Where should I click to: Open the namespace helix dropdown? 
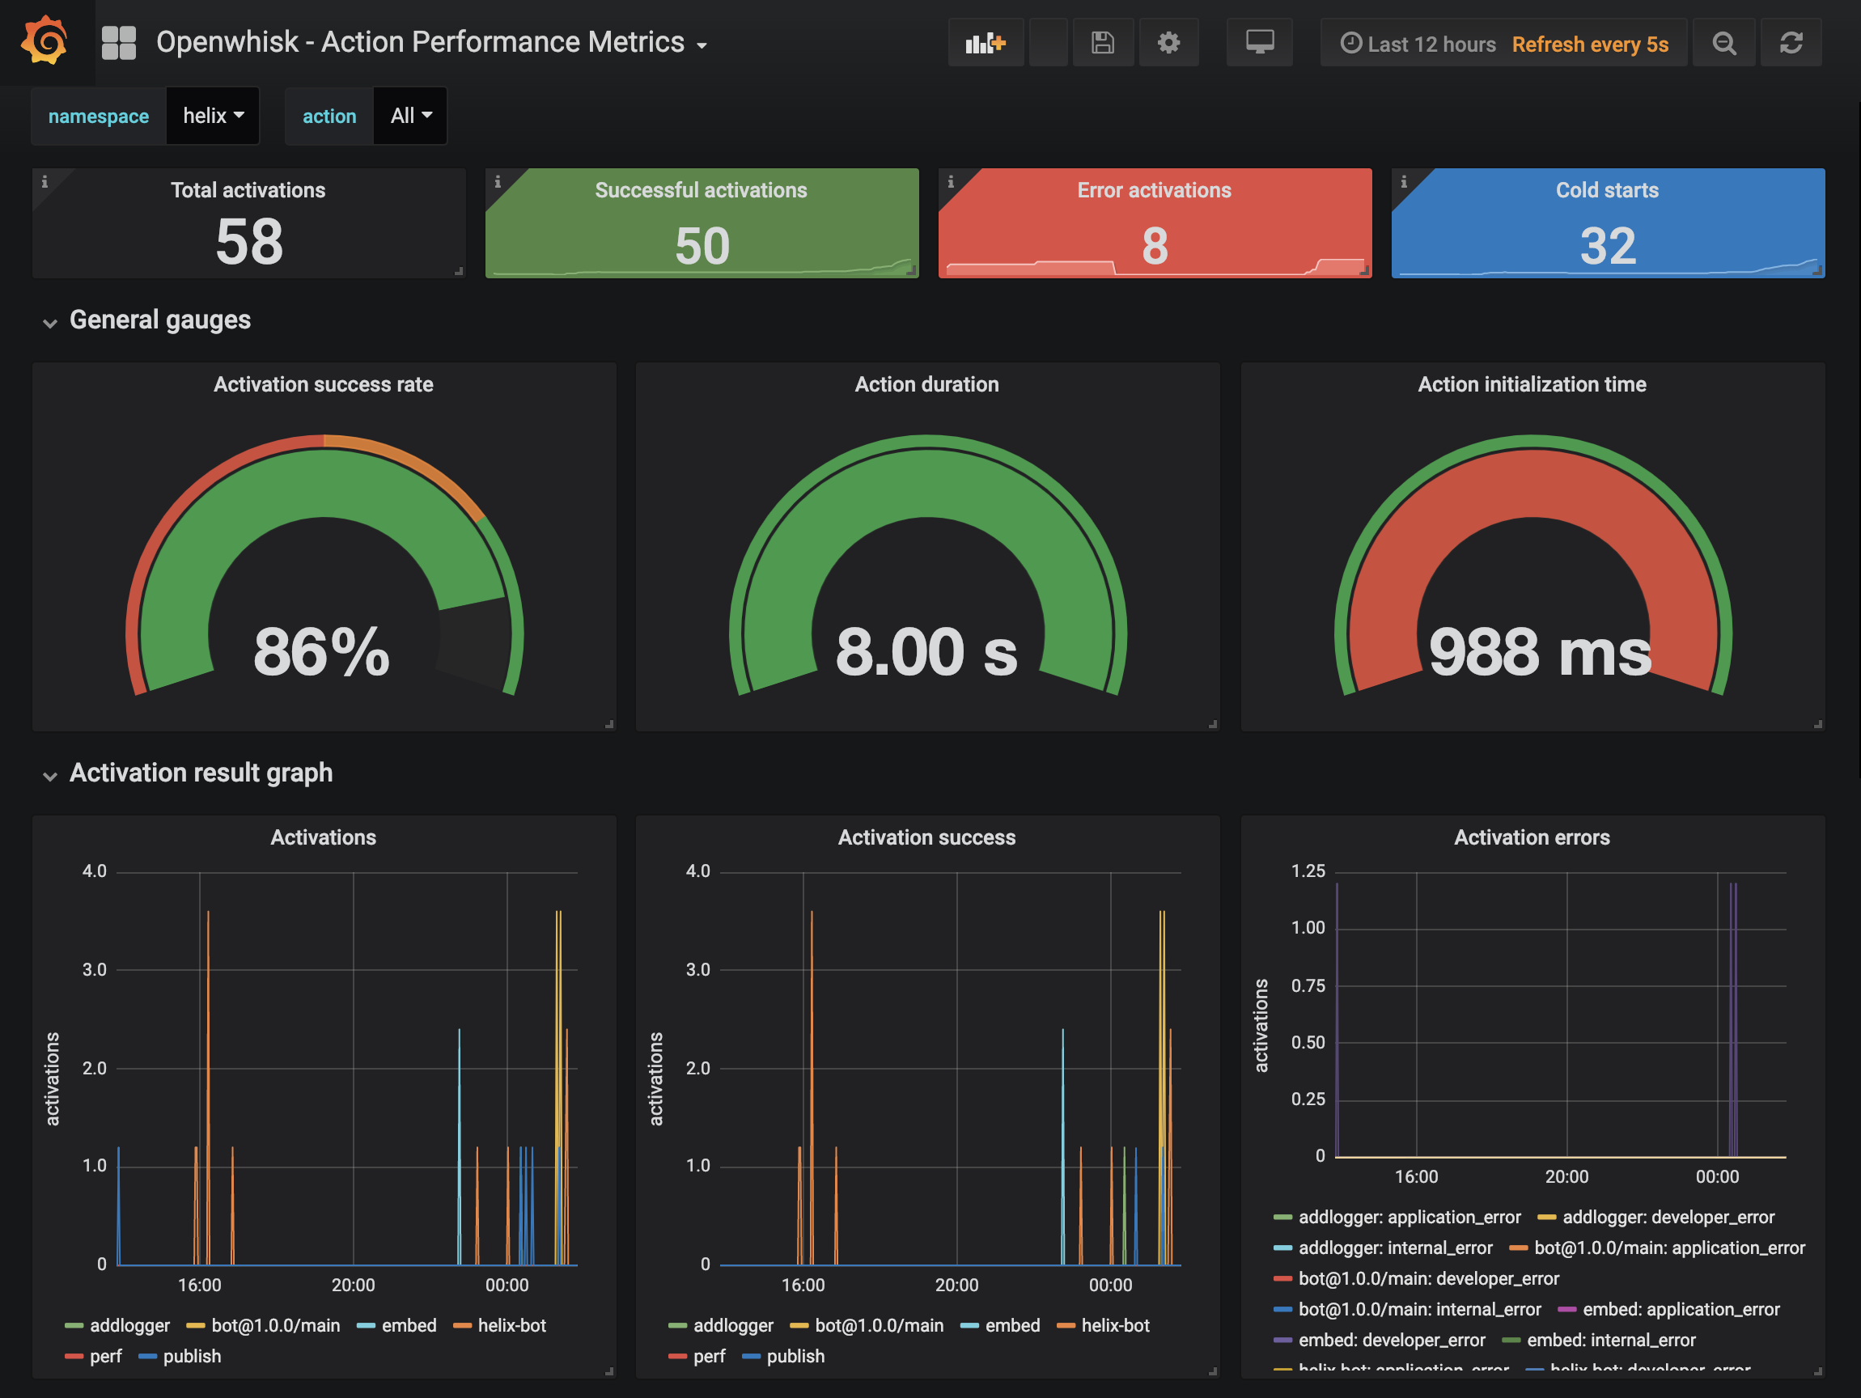click(x=213, y=116)
